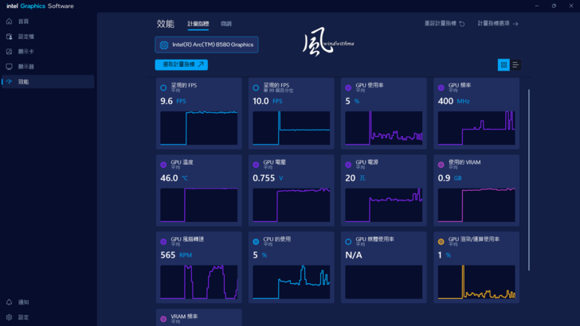Click the '46.0 °C' value
This screenshot has width=580, height=326.
point(174,178)
